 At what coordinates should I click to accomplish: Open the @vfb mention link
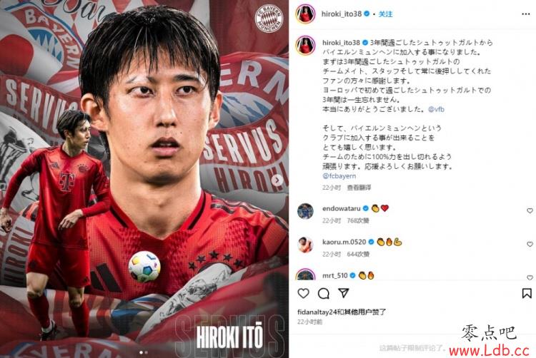pyautogui.click(x=436, y=109)
